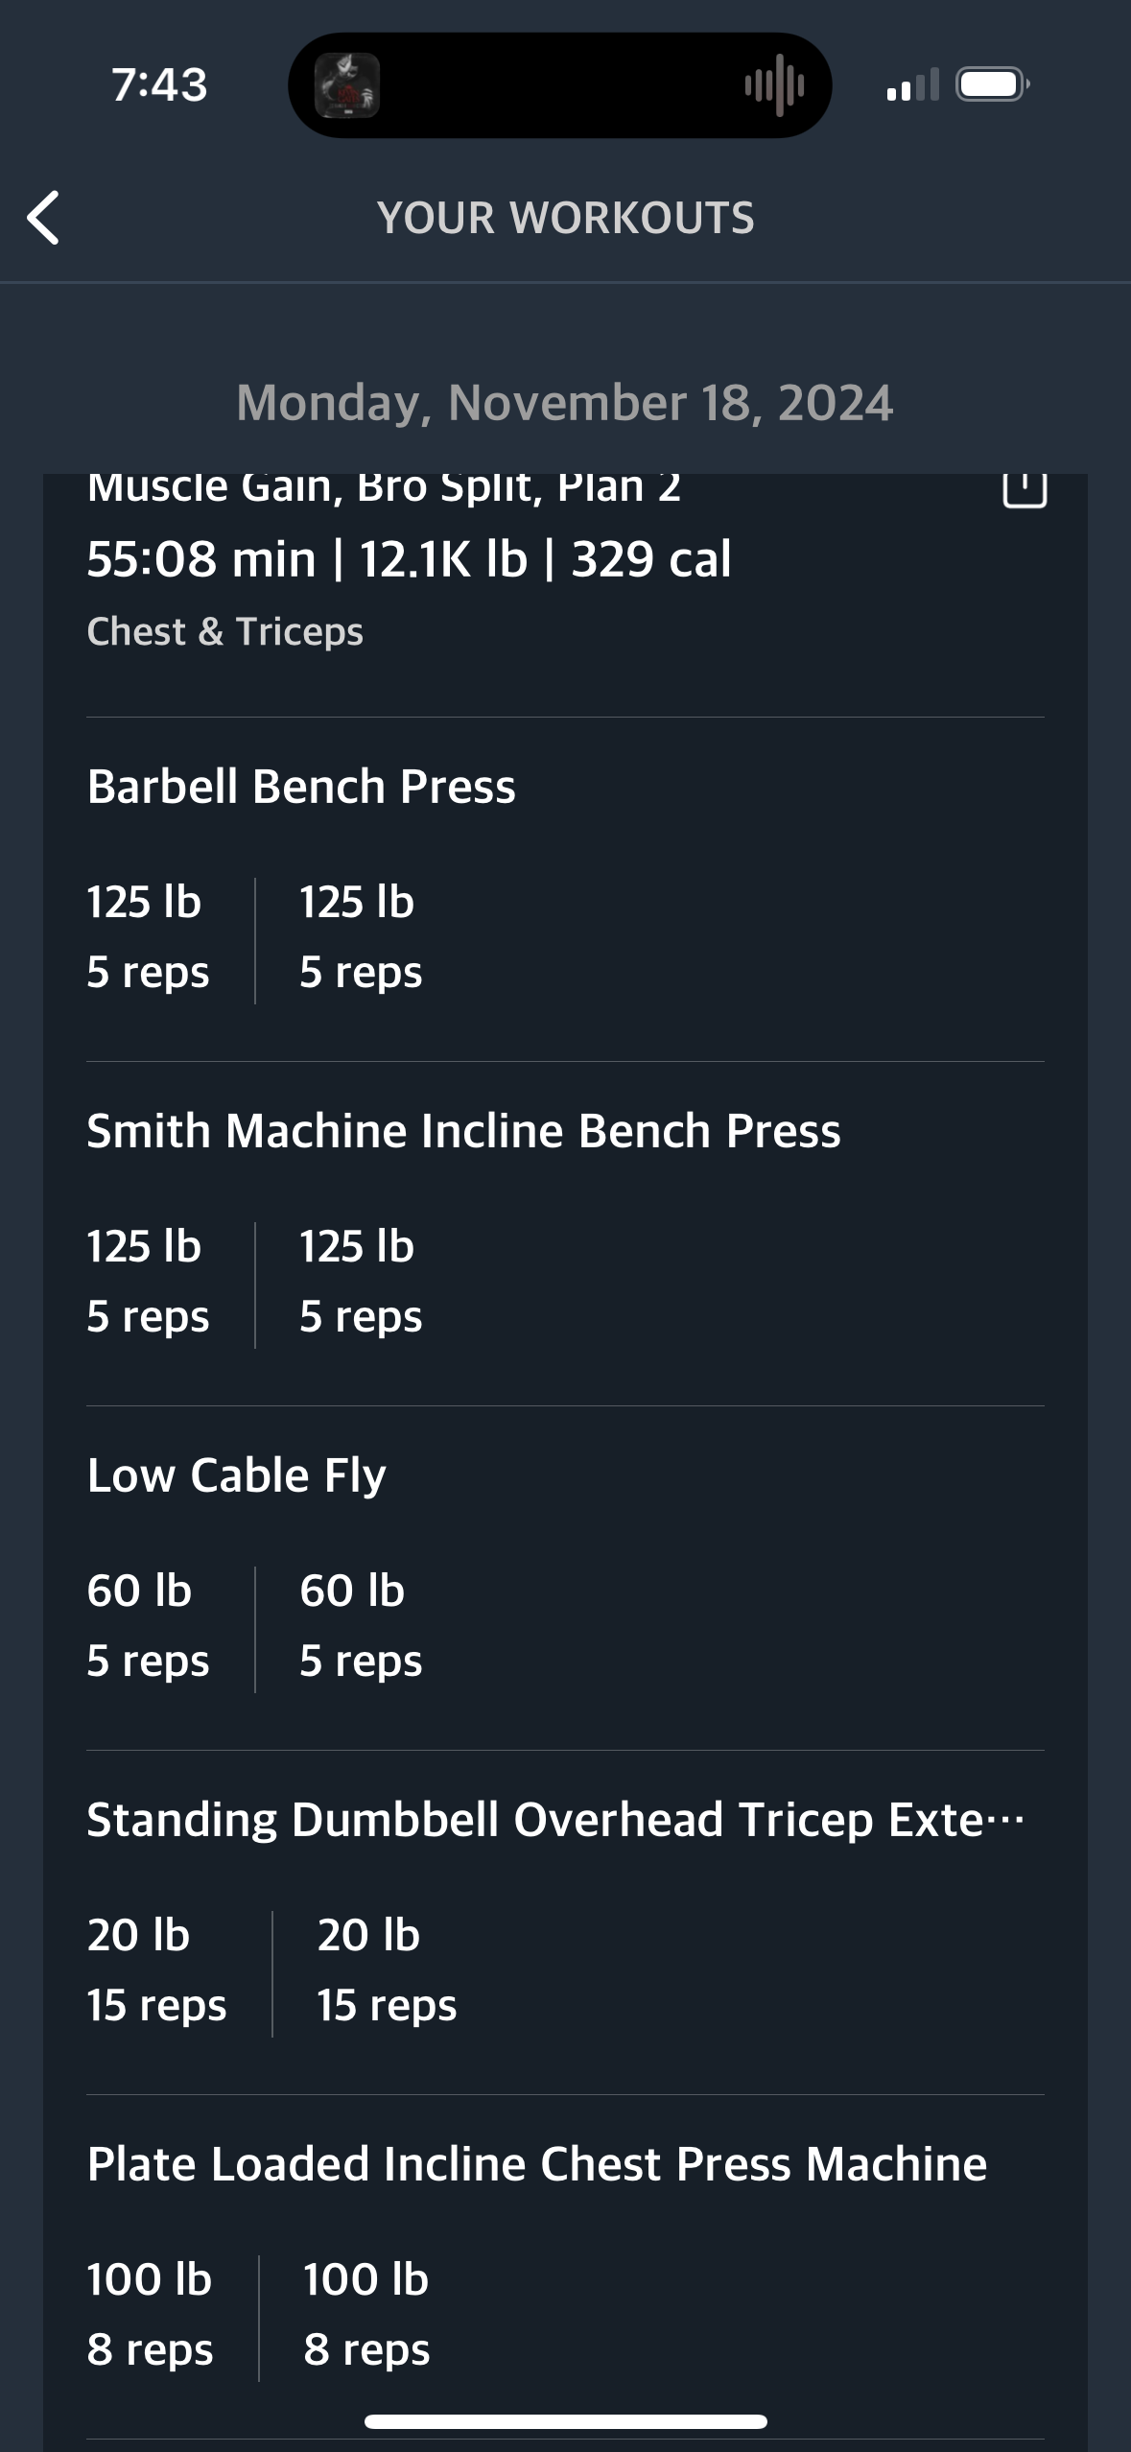The image size is (1131, 2452).
Task: Open Plate Loaded Incline Chest Press Machine
Action: pos(536,2164)
